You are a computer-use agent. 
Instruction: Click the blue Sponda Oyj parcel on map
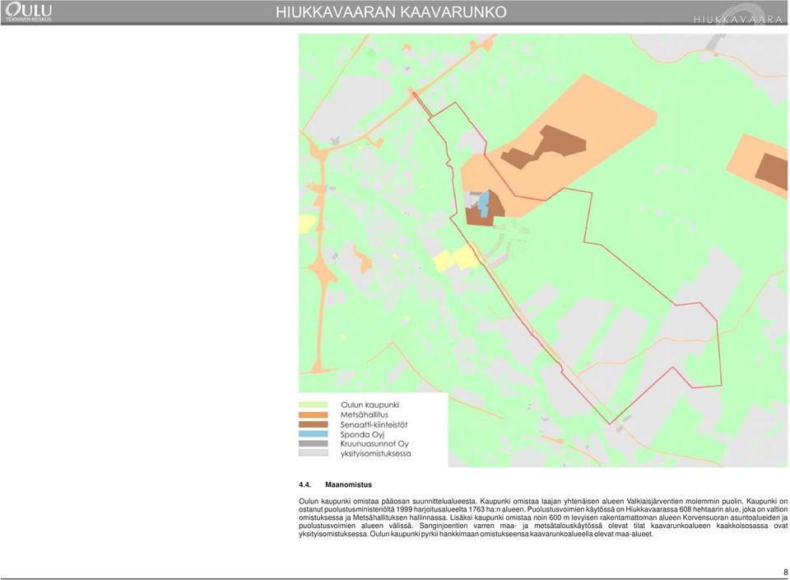(484, 203)
